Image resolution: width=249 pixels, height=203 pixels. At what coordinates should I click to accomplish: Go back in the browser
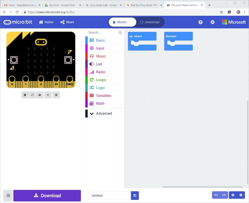(x=4, y=12)
